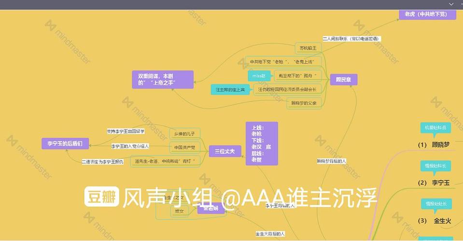Select the purple 上线：老枪 下线：老汉 node
This screenshot has height=241, width=463.
point(262,144)
